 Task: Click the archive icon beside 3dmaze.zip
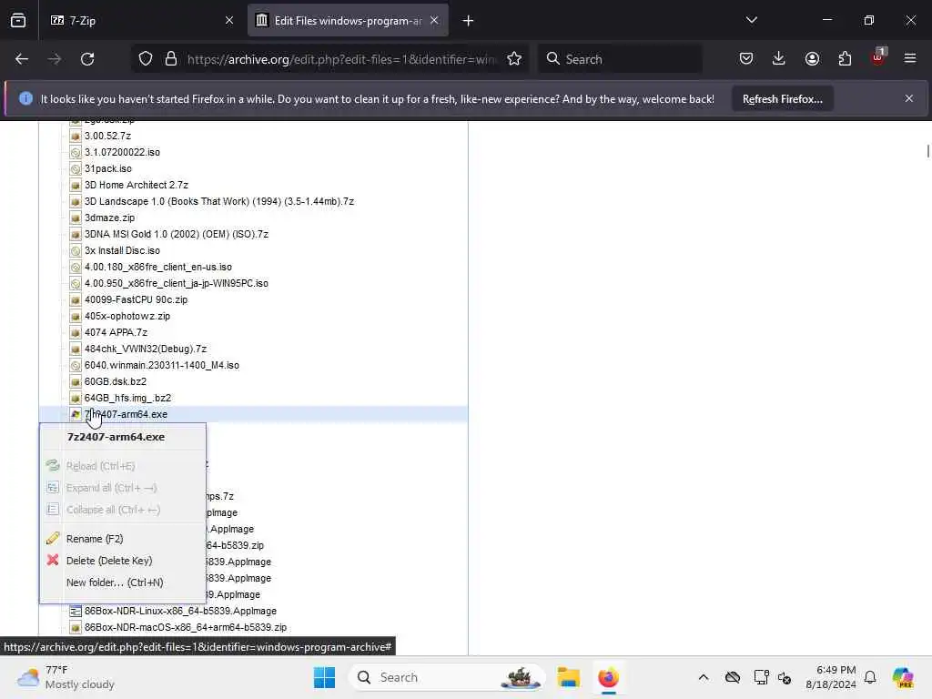[x=76, y=218]
